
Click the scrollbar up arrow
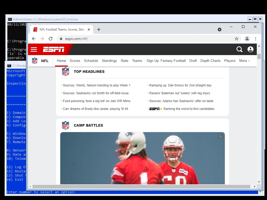(x=259, y=46)
